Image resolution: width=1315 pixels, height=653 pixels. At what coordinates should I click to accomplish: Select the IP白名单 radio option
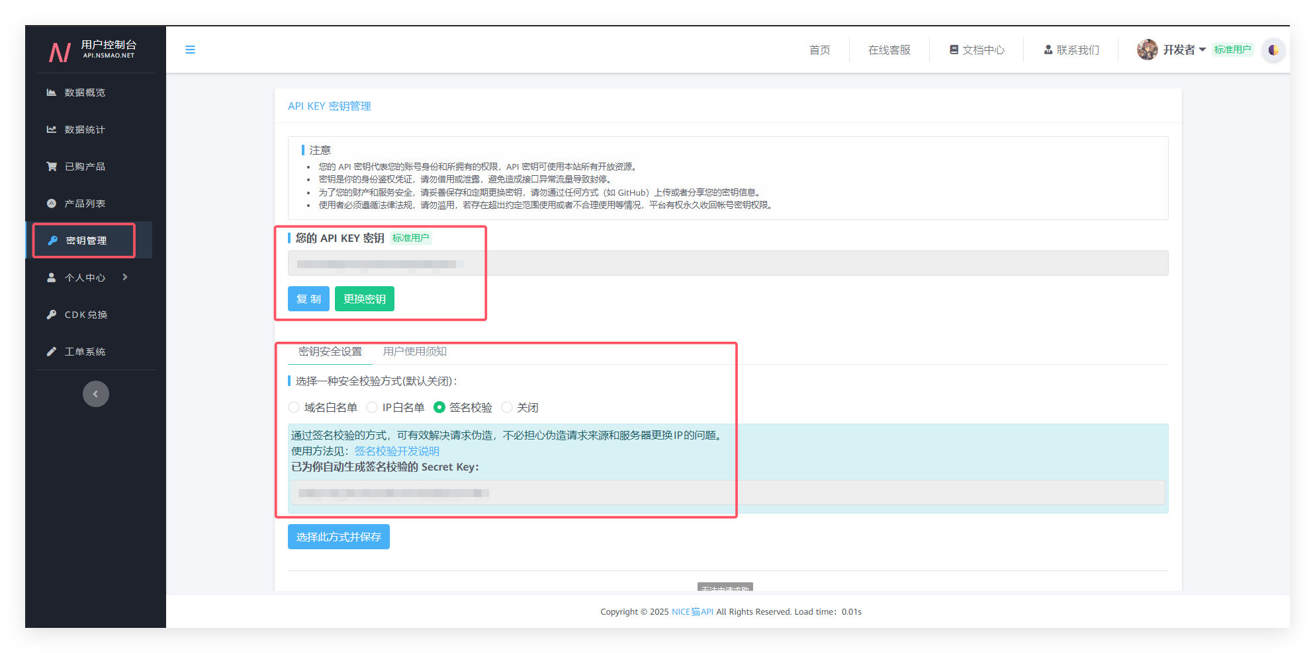pos(373,407)
